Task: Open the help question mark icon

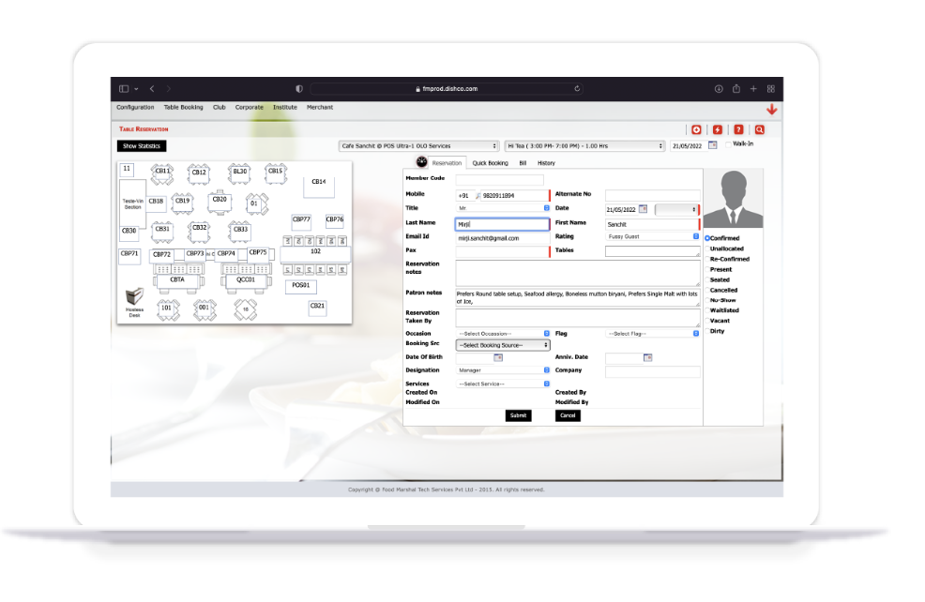Action: pos(739,129)
